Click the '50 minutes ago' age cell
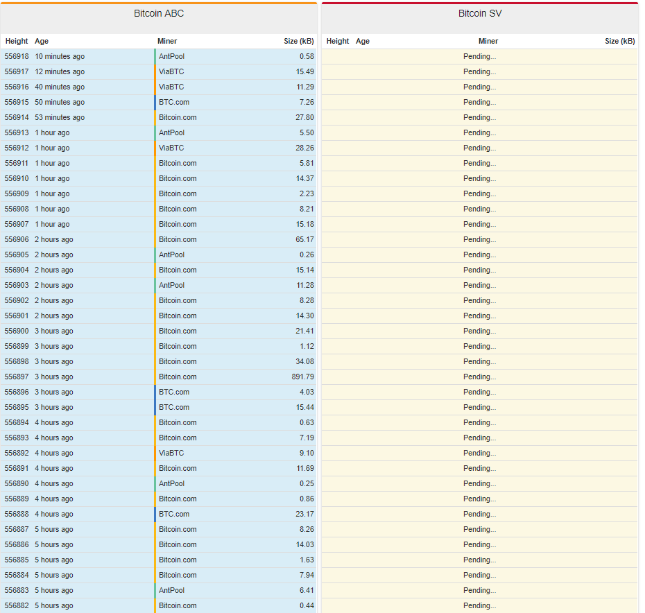 pos(60,102)
